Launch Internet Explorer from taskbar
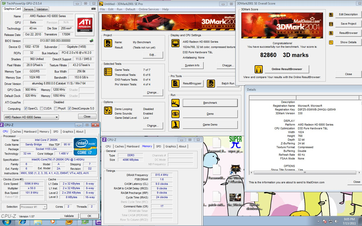 (22, 222)
